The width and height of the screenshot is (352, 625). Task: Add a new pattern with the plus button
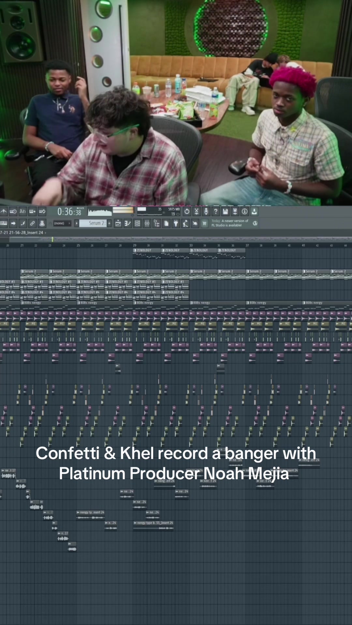point(109,223)
